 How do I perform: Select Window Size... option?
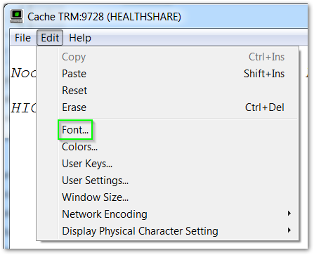(x=95, y=197)
